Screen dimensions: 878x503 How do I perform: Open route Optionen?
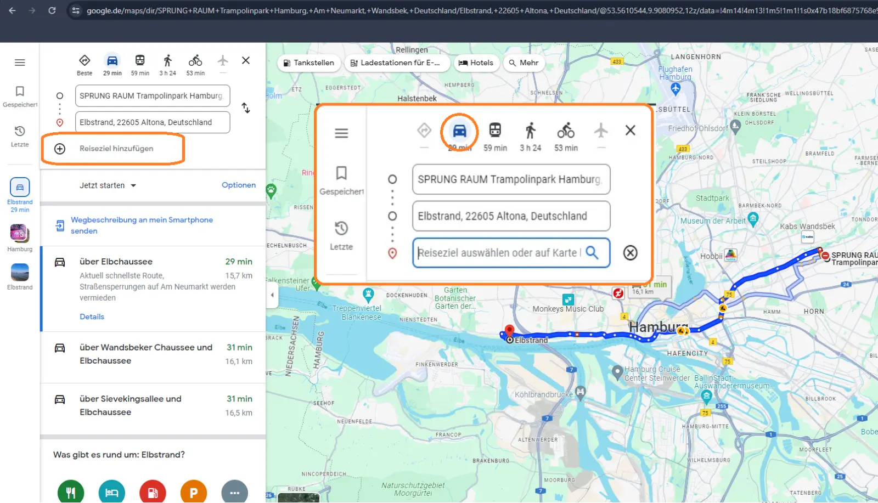coord(239,185)
